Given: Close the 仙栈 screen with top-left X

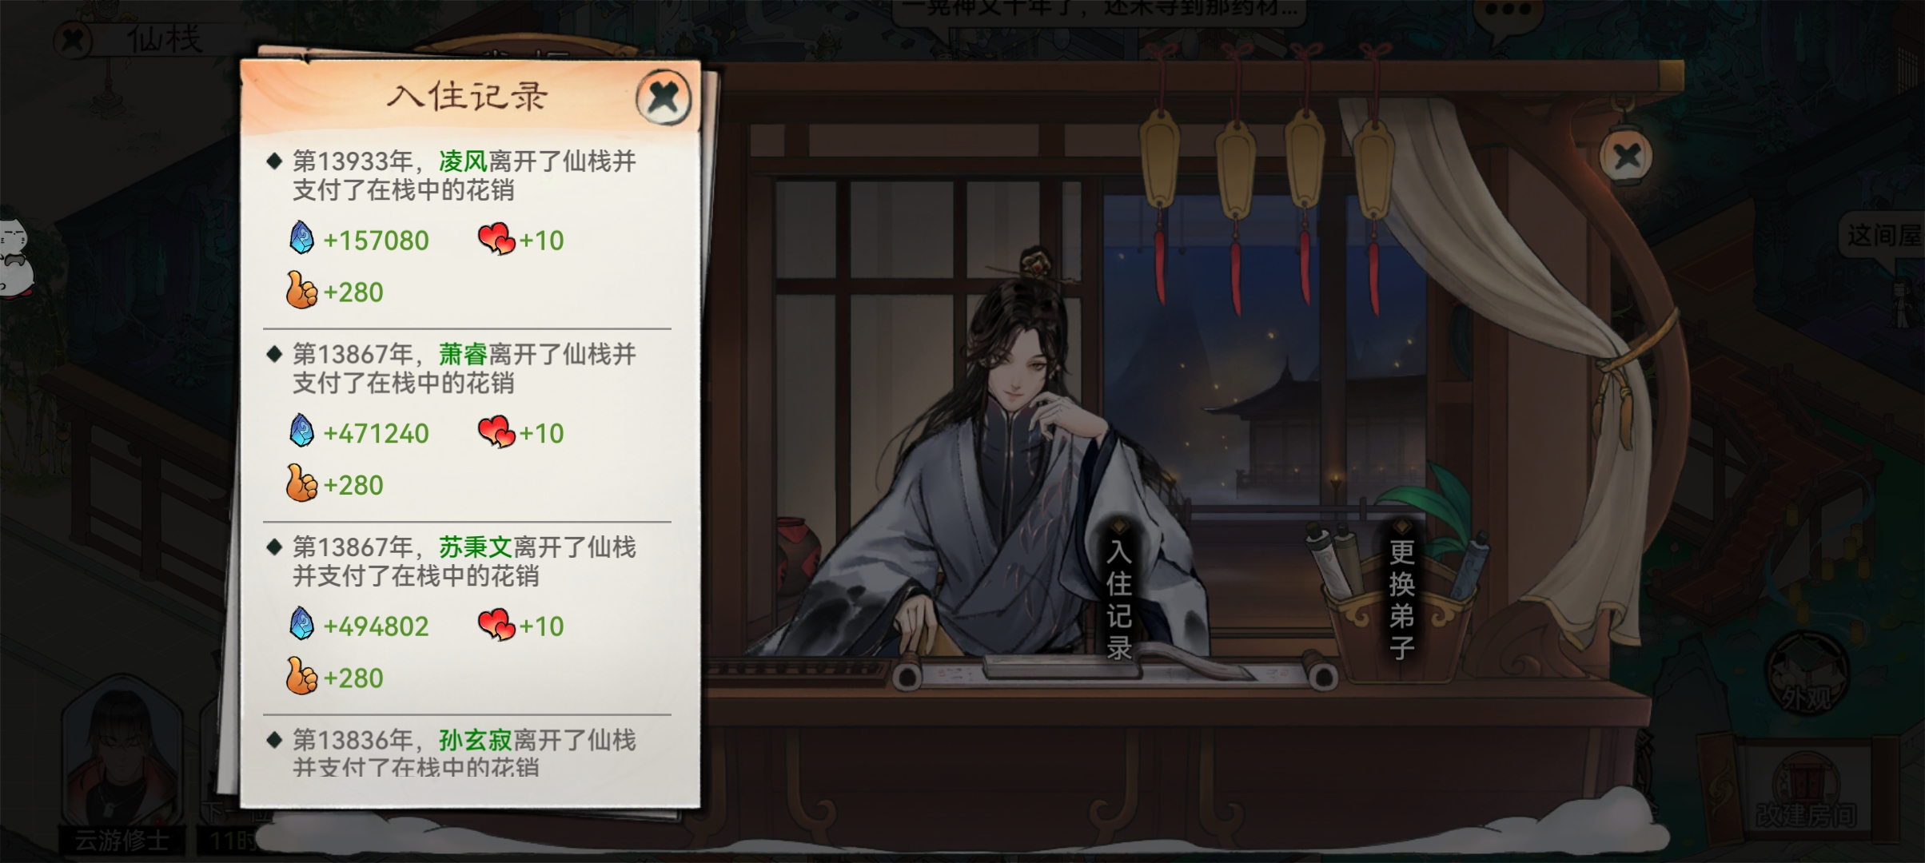Looking at the screenshot, I should pyautogui.click(x=73, y=38).
